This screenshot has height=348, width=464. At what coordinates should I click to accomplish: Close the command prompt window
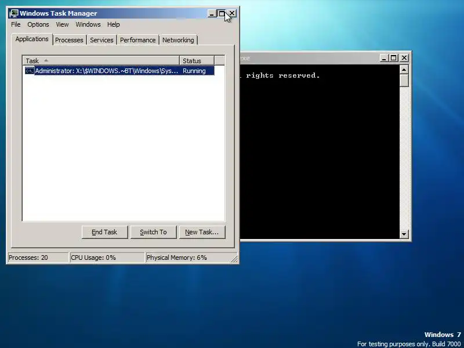coord(404,58)
